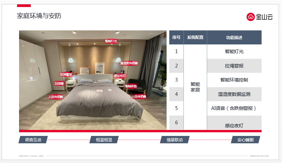Click the 语音互动 banner button
The image size is (282, 163).
coord(33,140)
